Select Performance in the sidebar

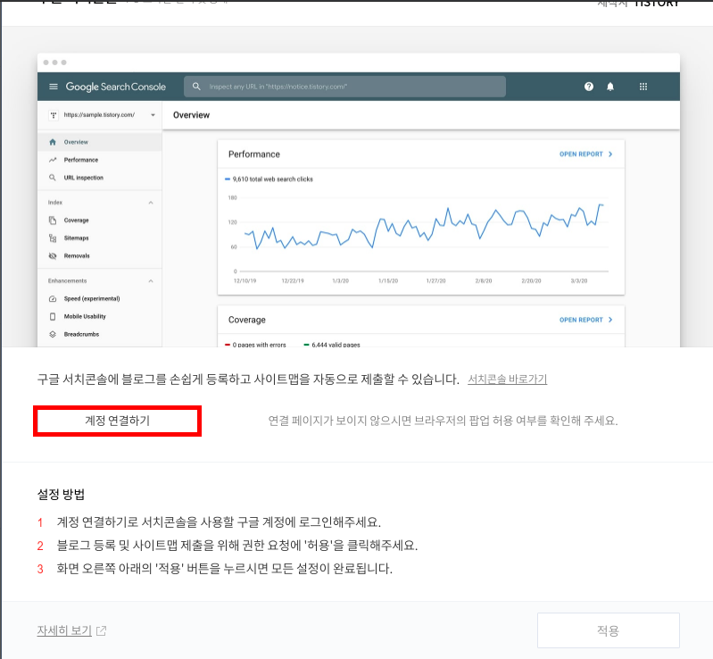click(100, 160)
